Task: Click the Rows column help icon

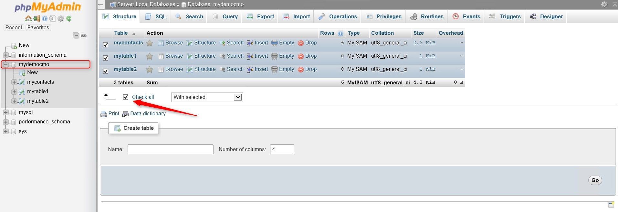Action: (340, 33)
